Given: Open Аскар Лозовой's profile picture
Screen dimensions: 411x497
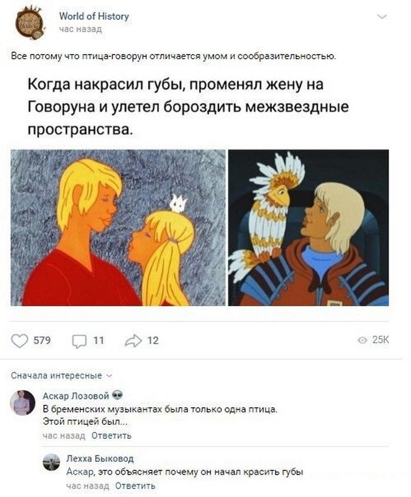Looking at the screenshot, I should coord(22,403).
